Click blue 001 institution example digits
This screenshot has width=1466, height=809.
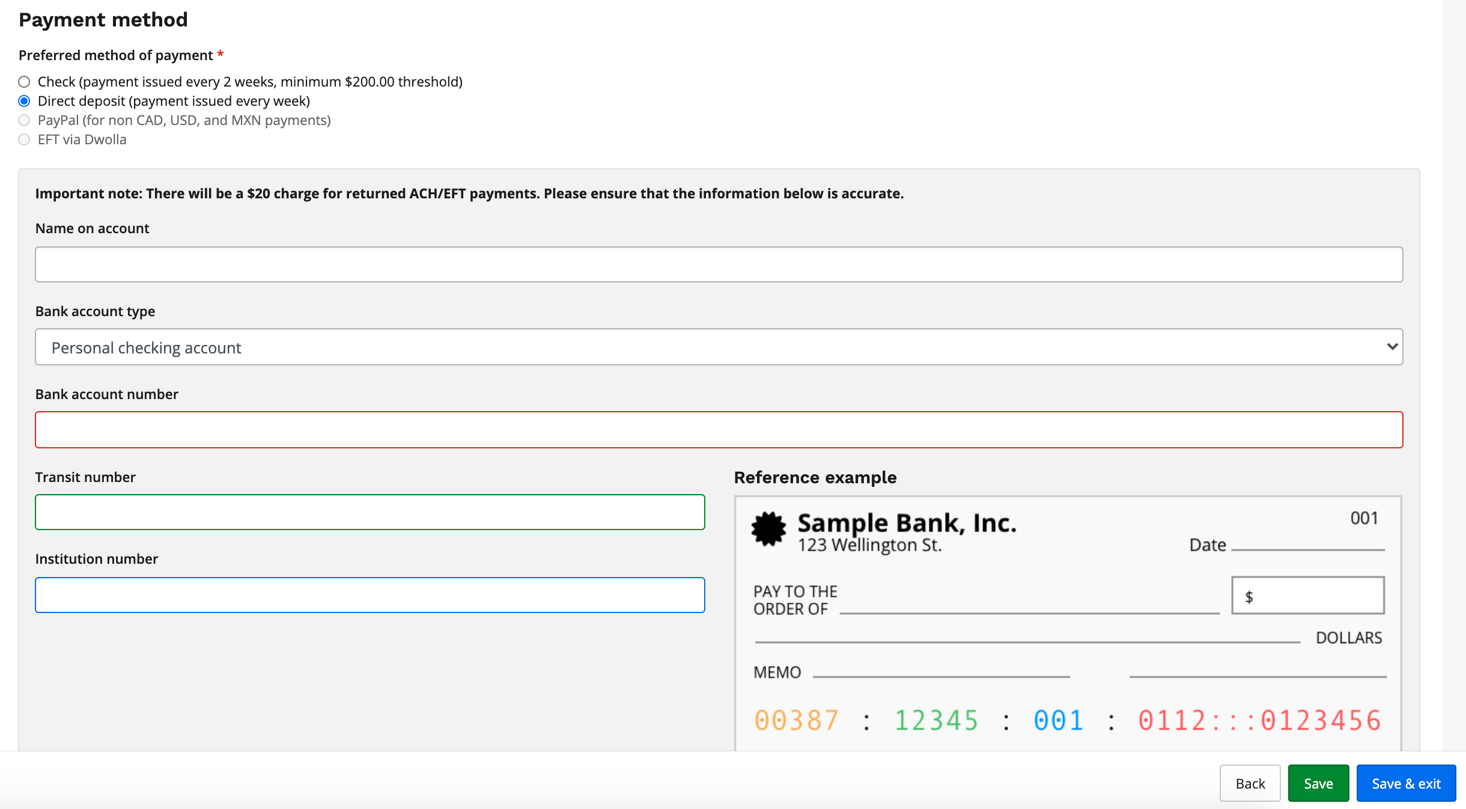pyautogui.click(x=1058, y=720)
